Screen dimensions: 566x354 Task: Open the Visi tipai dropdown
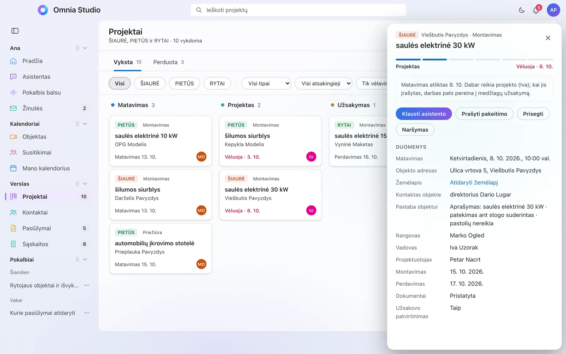[x=266, y=84]
